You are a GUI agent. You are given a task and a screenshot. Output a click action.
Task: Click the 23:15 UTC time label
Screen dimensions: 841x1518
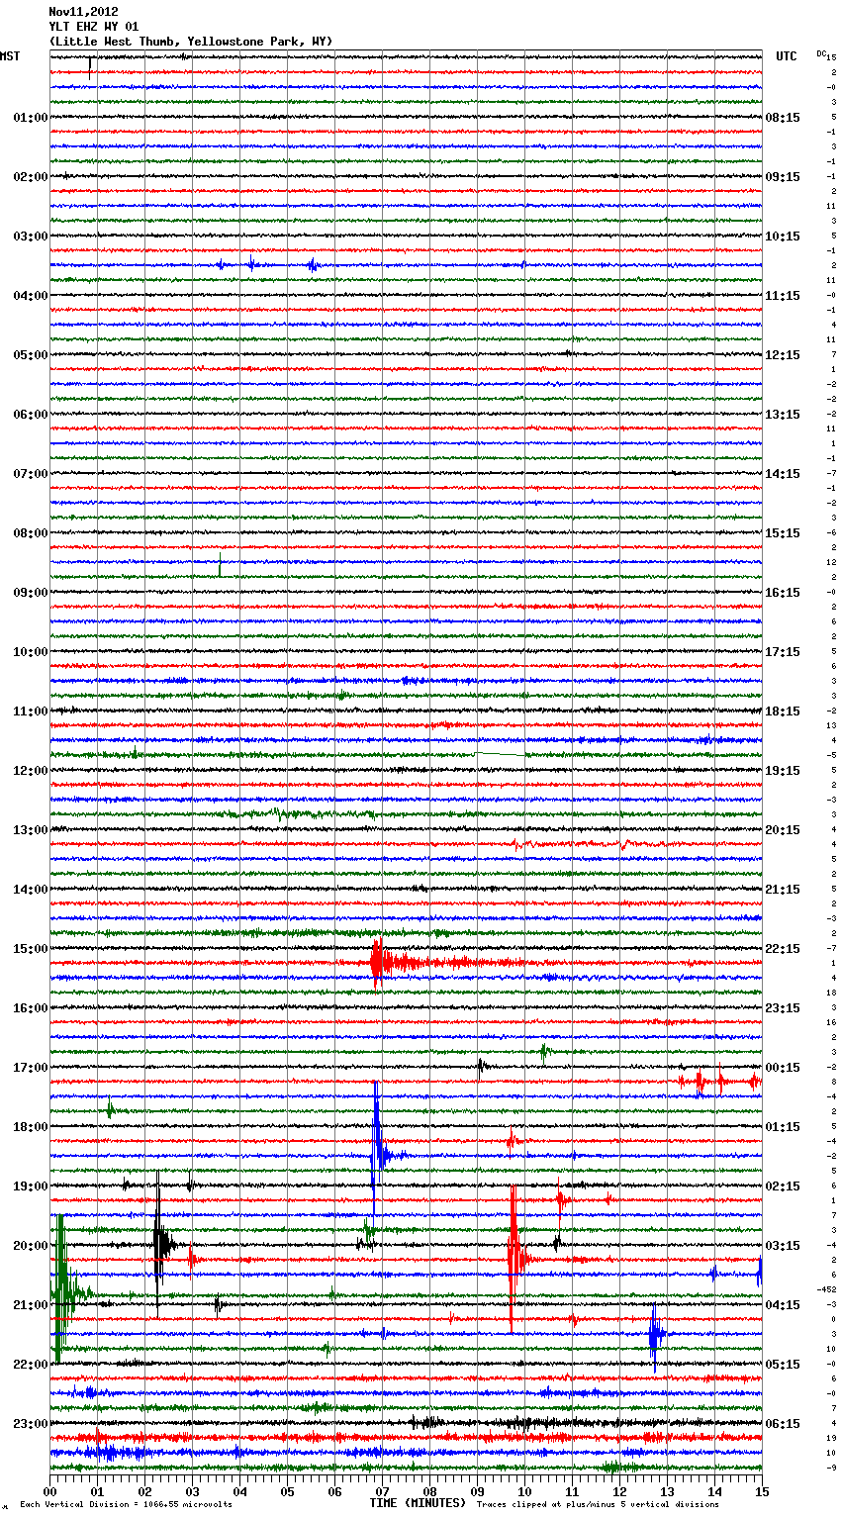783,1008
